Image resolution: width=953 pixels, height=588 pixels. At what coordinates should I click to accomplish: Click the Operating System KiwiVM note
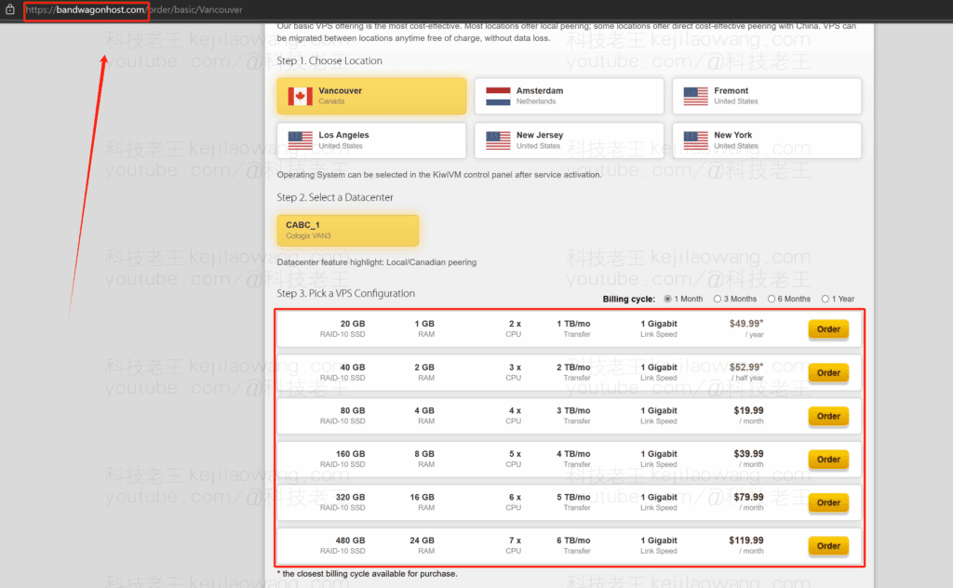(439, 174)
